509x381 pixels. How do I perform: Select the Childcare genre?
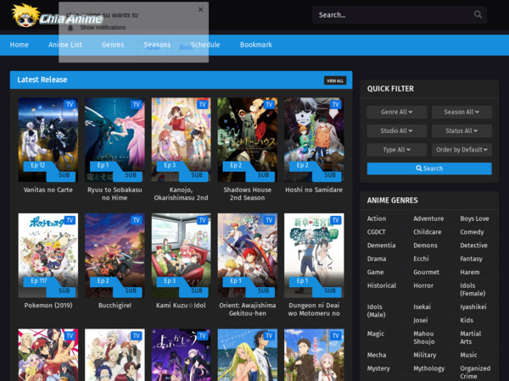tap(428, 232)
